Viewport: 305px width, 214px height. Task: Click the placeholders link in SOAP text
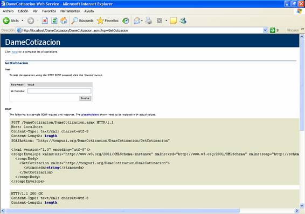tap(90, 115)
